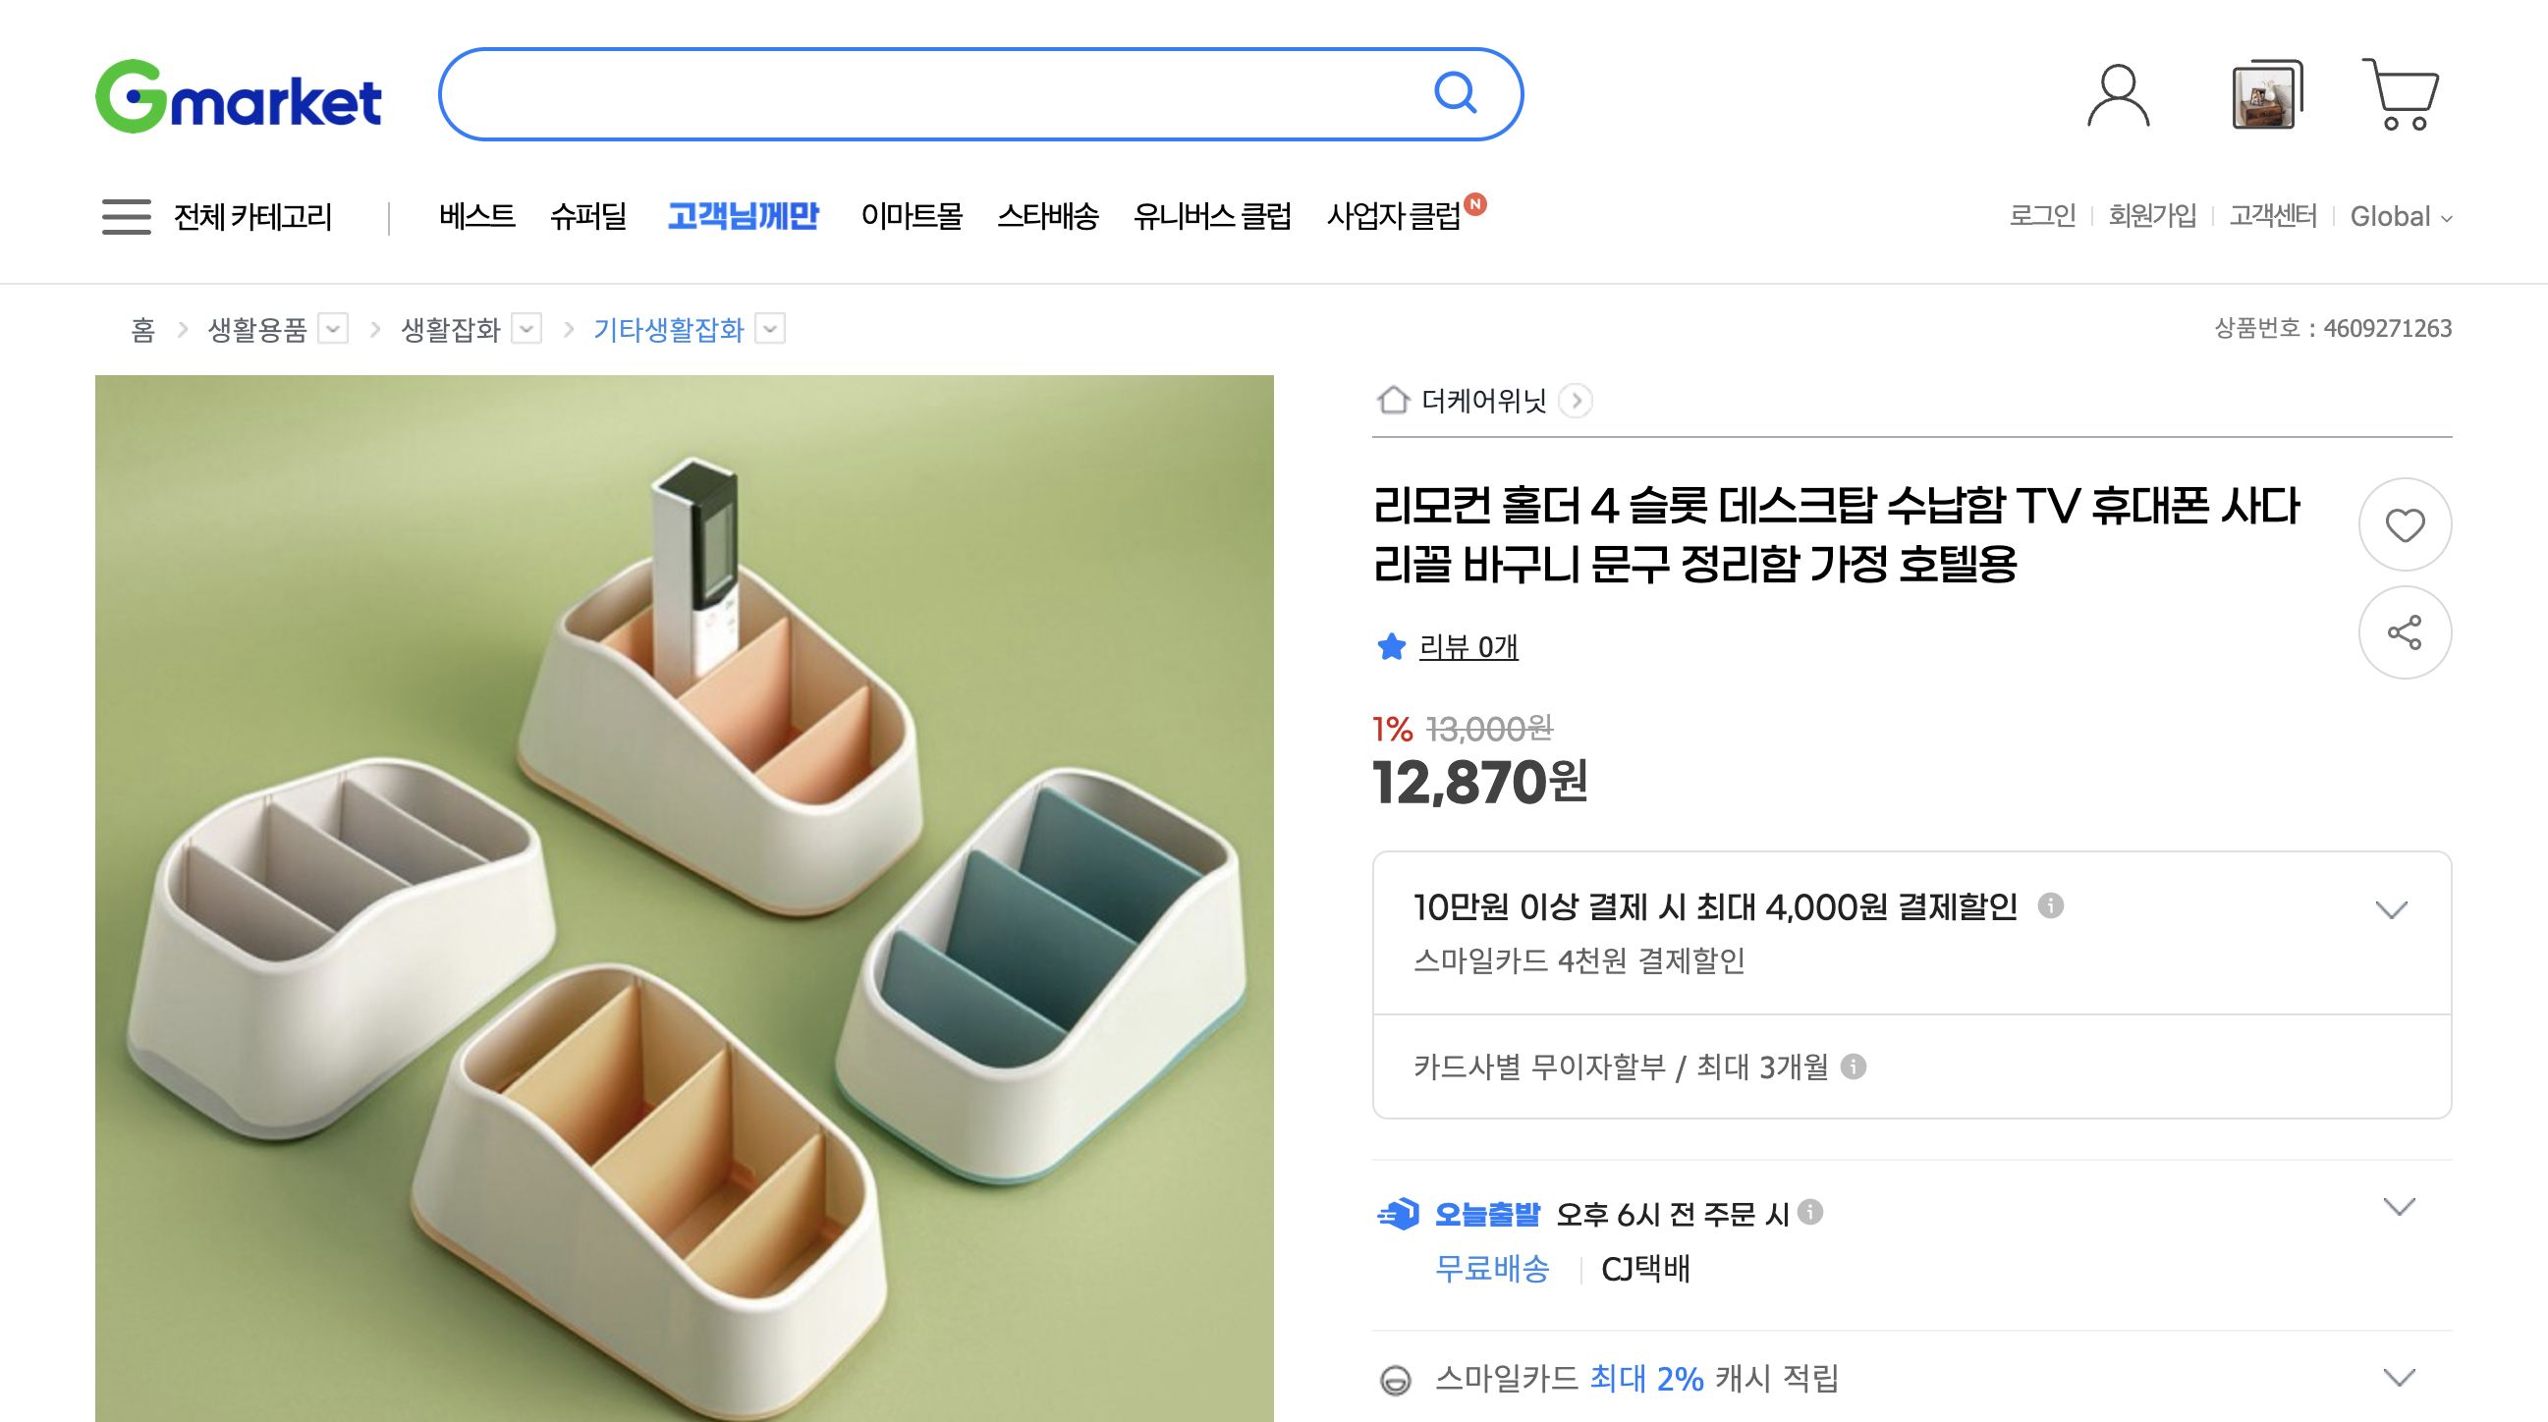Image resolution: width=2548 pixels, height=1422 pixels.
Task: Switch to the 슈퍼딜 menu tab
Action: point(591,216)
